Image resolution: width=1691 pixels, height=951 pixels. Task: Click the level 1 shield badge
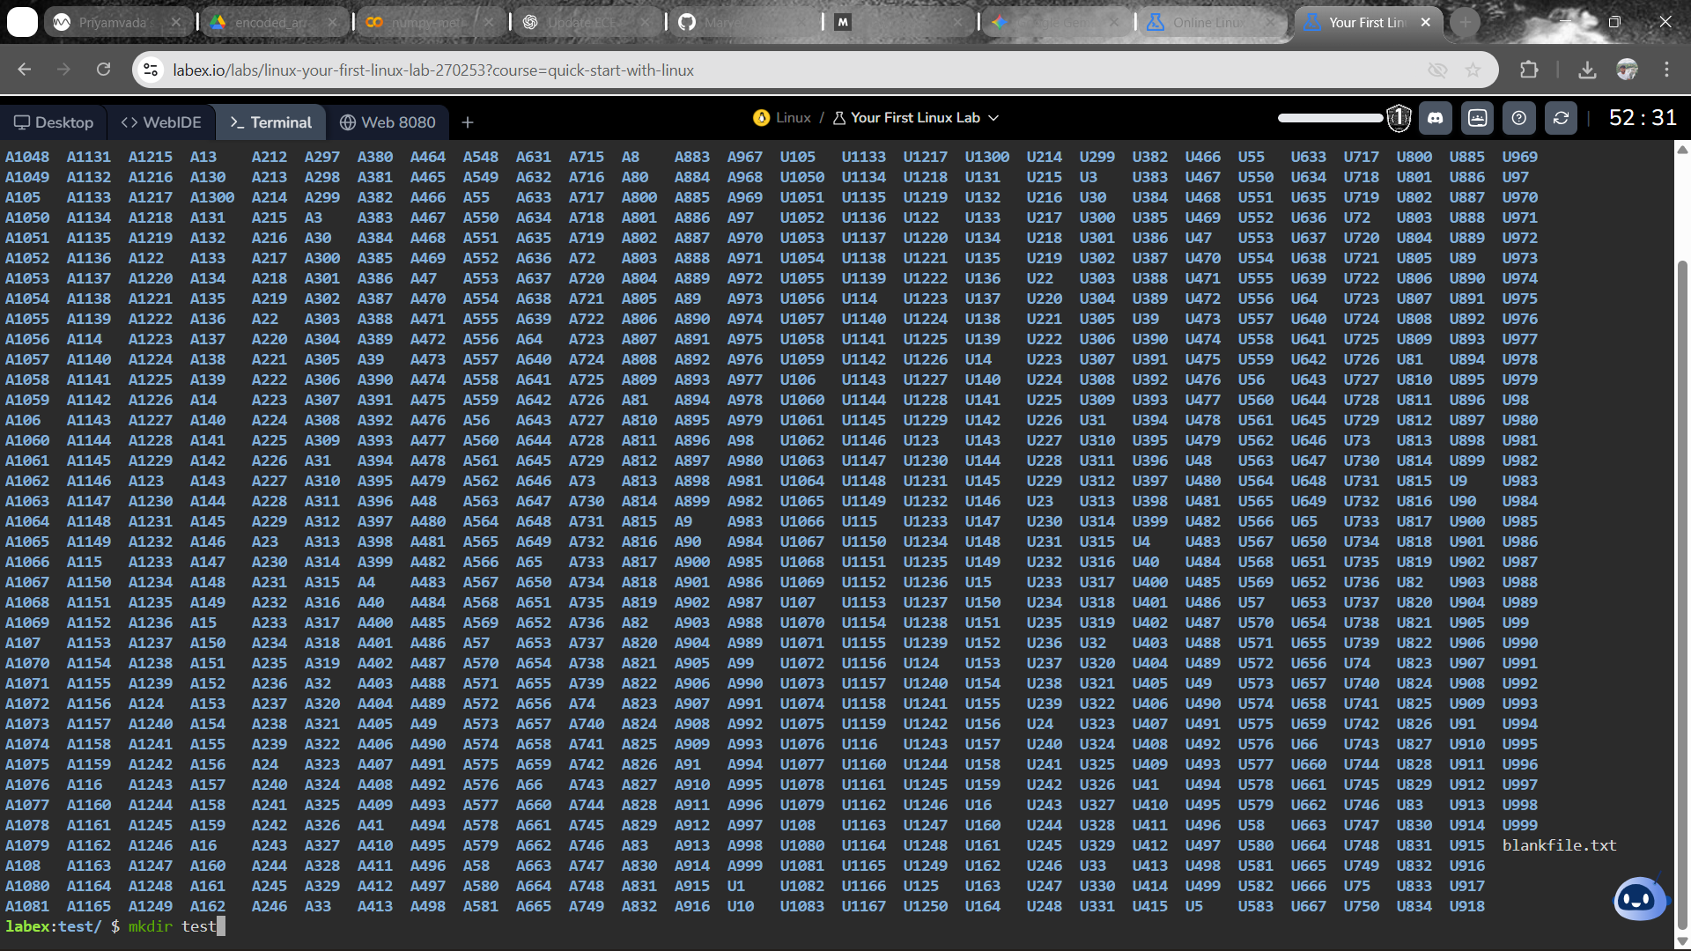tap(1399, 118)
